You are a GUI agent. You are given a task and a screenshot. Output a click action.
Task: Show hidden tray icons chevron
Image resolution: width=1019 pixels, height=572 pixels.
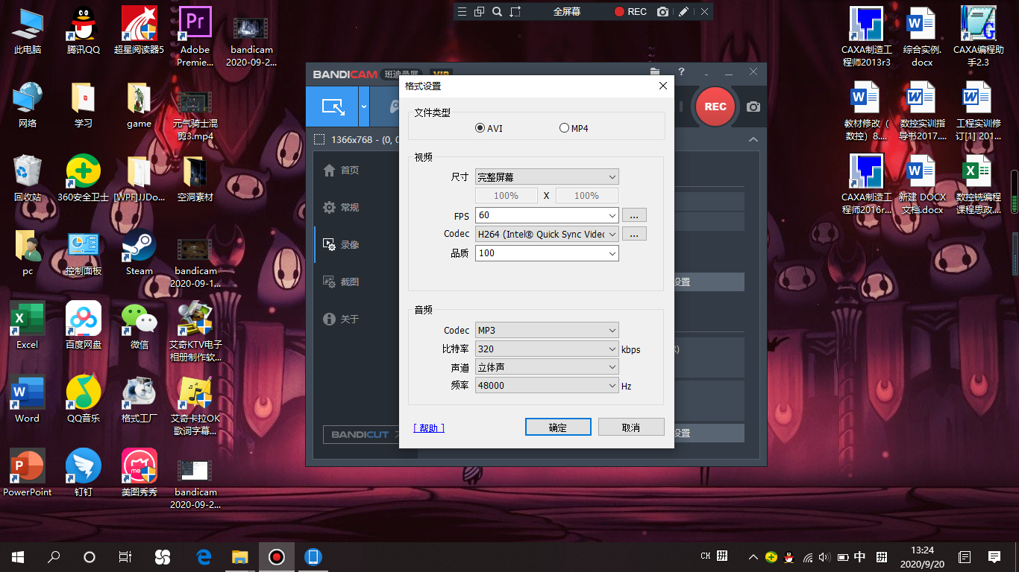pos(753,556)
